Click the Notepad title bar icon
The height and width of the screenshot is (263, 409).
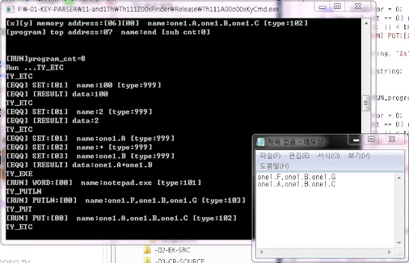(260, 142)
